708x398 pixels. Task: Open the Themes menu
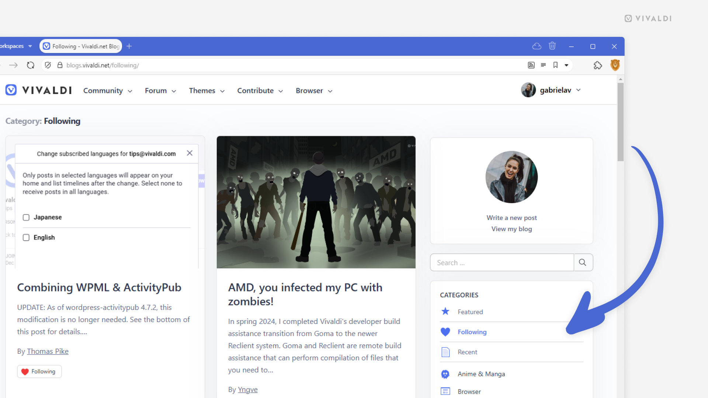pos(207,91)
